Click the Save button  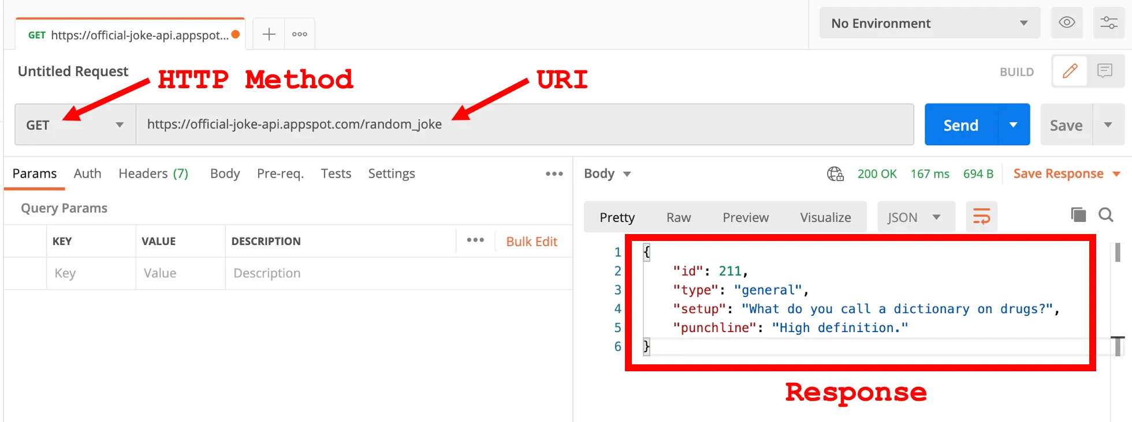click(x=1066, y=125)
